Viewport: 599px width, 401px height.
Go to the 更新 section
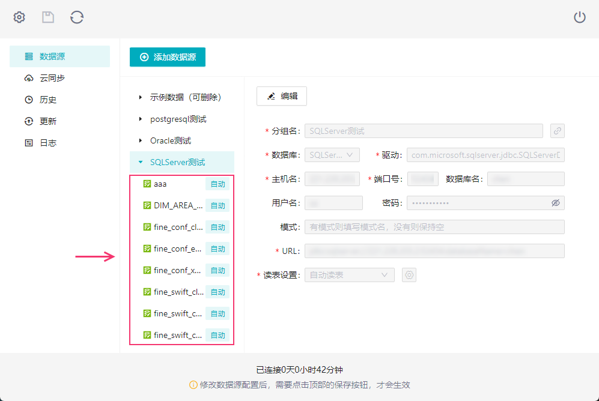pos(59,121)
